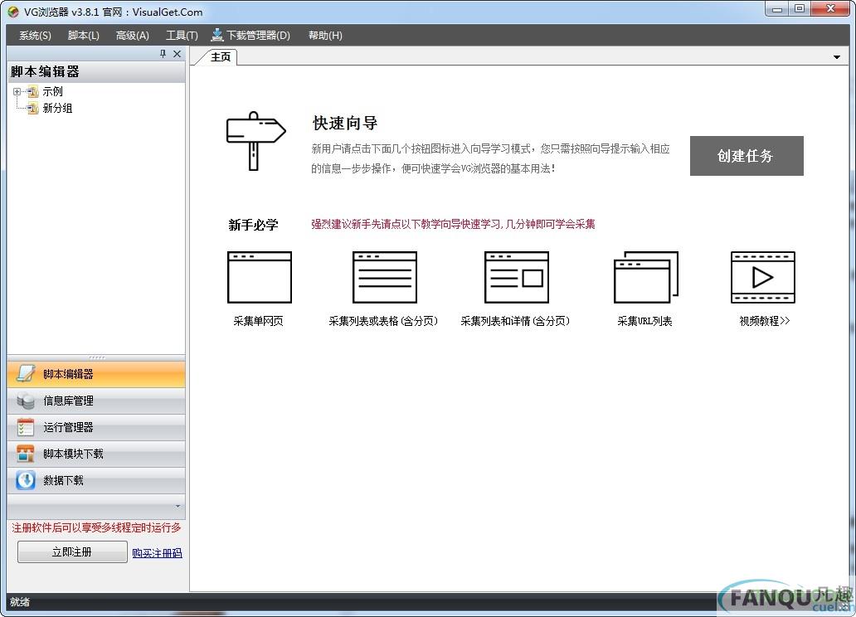Close the VG浏览器 window
The image size is (856, 617).
(x=831, y=9)
